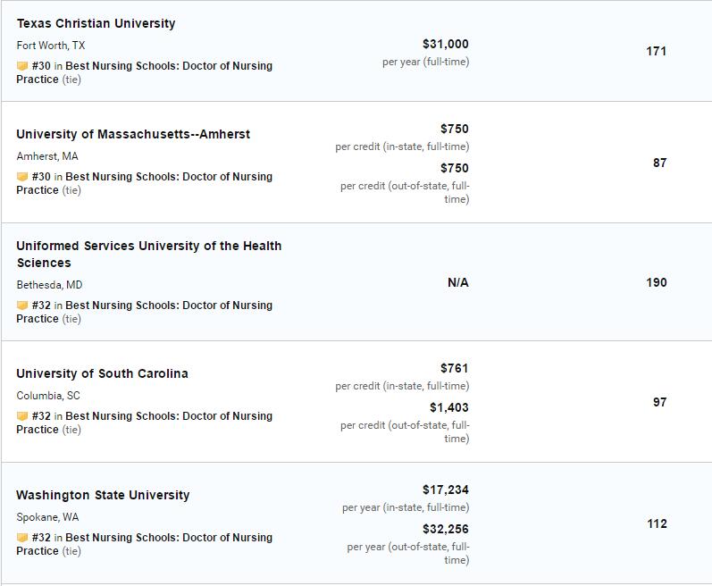The height and width of the screenshot is (586, 712).
Task: Follow Best Nursing Schools link under Texas Christian
Action: click(x=145, y=72)
